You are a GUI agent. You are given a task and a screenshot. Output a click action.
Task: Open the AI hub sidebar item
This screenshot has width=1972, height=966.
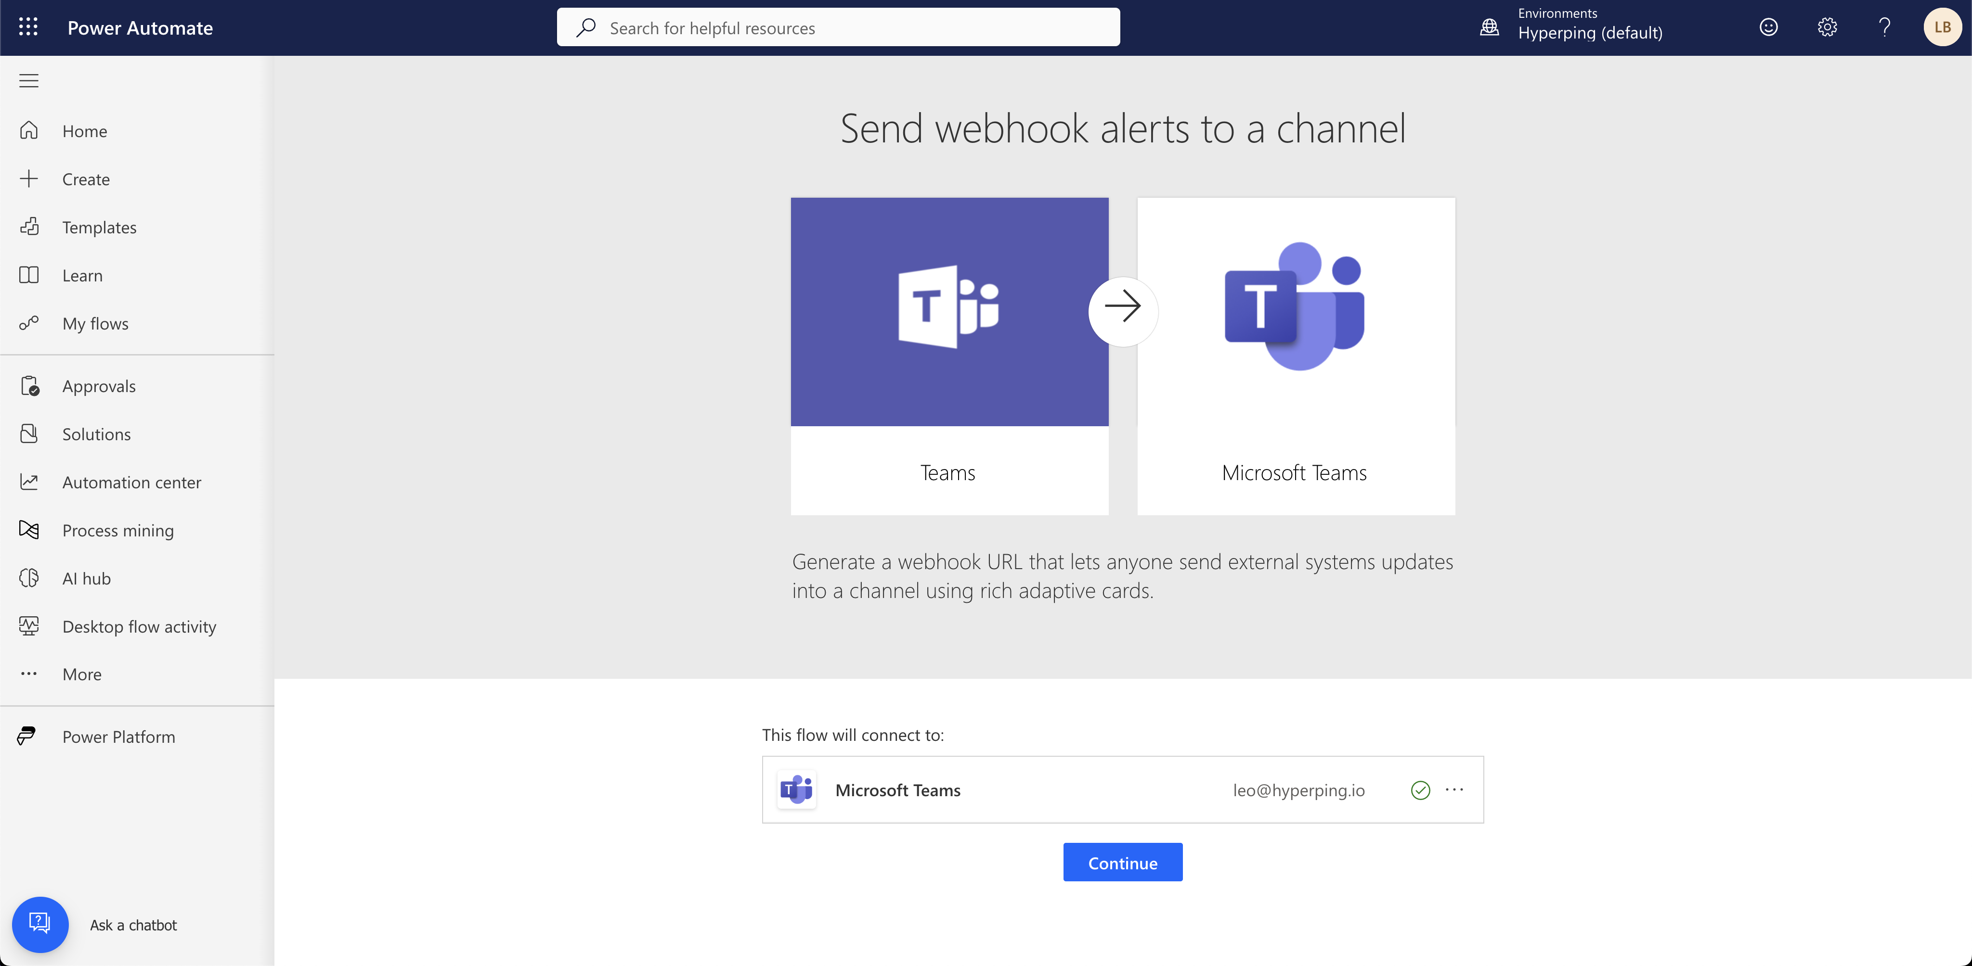click(x=87, y=578)
